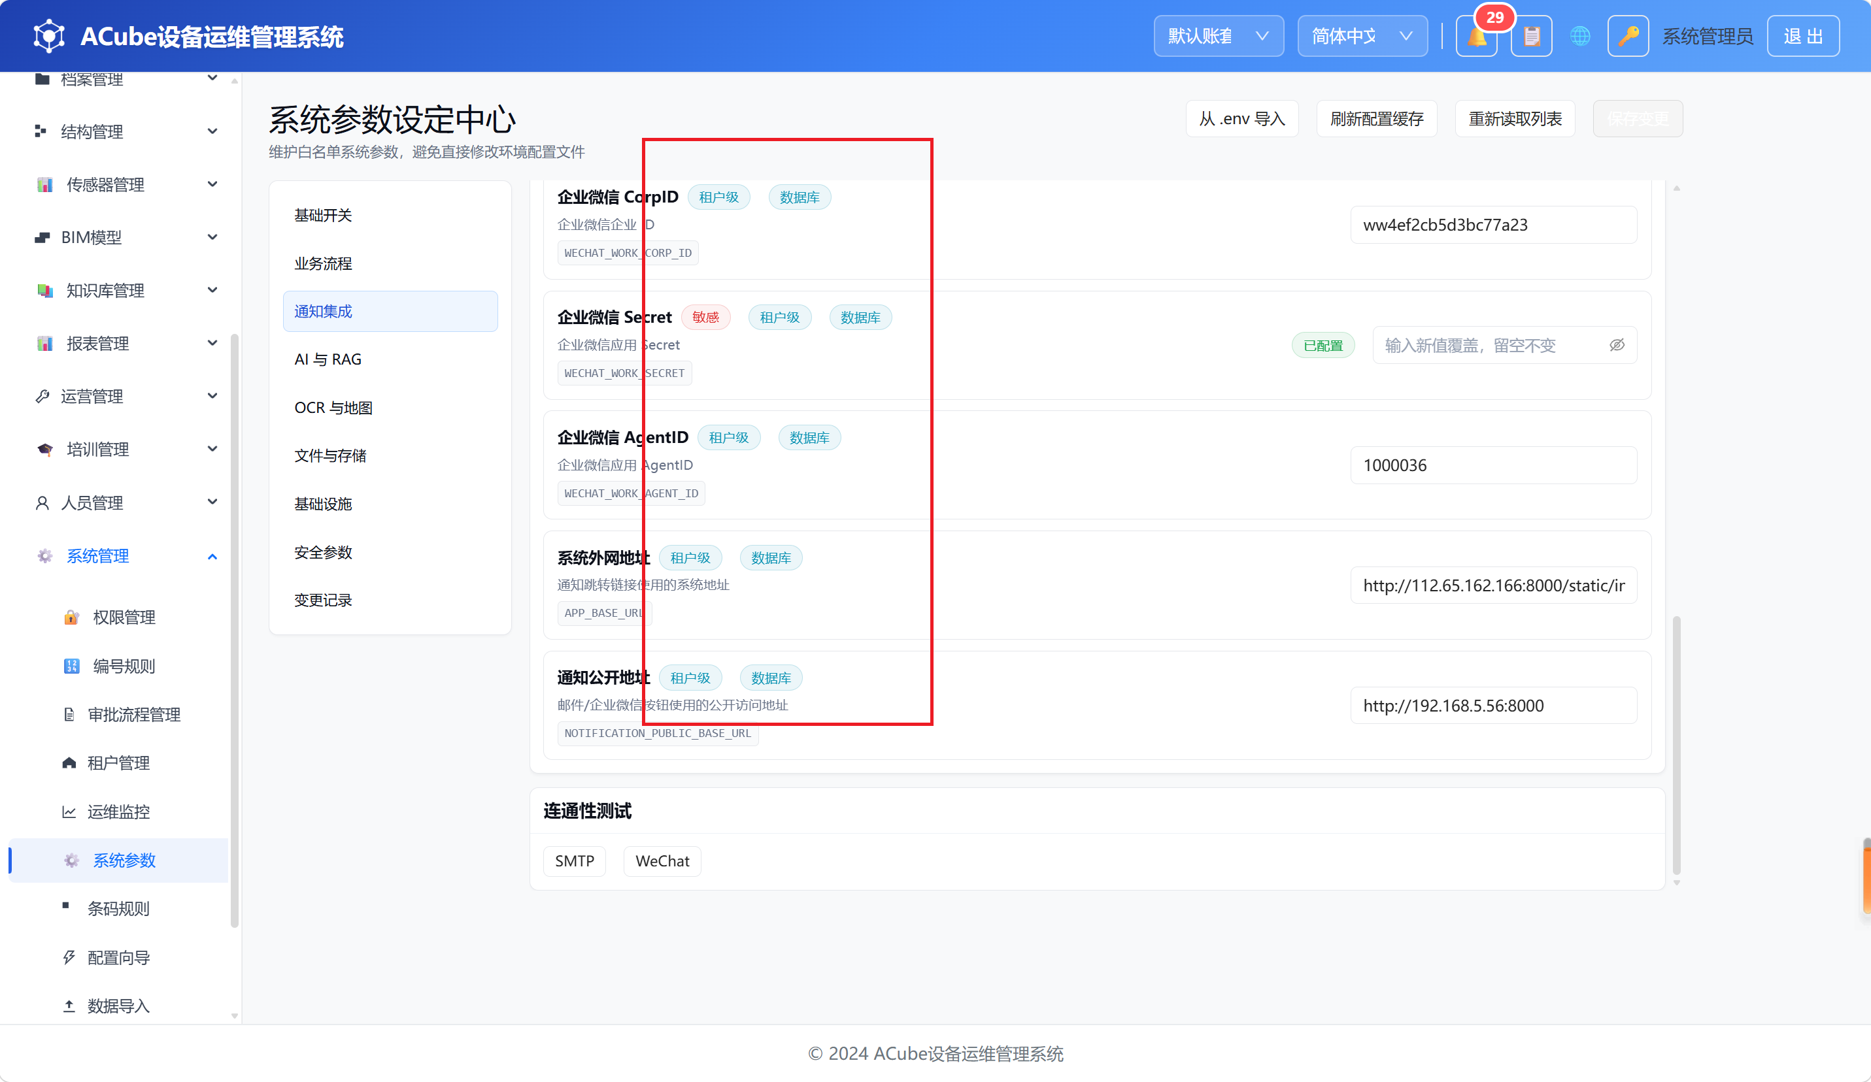Run the SMTP connectivity test
Screen dimensions: 1871x1082
574,861
